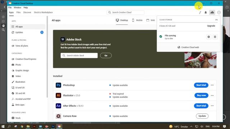Open taskbar search
Image resolution: width=230 pixels, height=129 pixels.
point(9,126)
